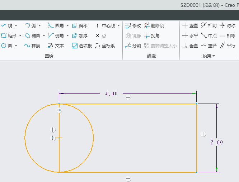Image resolution: width=239 pixels, height=182 pixels.
Task: Apply the Equal (相等) constraint
Action: pos(228,35)
